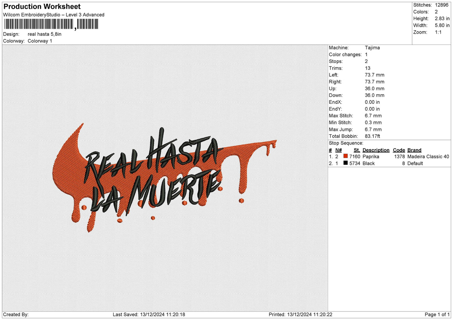Click the Height value 2.83 in
Screen dimensions: 453x320
442,18
